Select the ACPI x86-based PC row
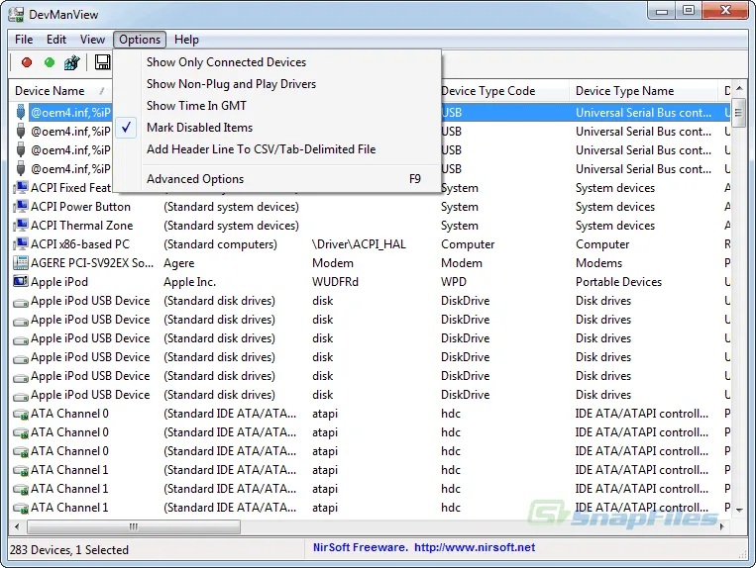 370,244
